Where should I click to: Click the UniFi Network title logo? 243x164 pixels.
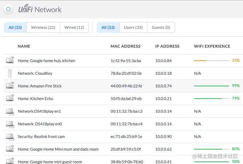tap(40, 9)
